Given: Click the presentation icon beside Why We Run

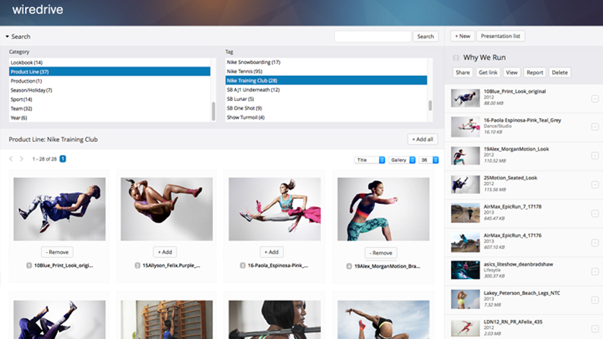Looking at the screenshot, I should 456,58.
